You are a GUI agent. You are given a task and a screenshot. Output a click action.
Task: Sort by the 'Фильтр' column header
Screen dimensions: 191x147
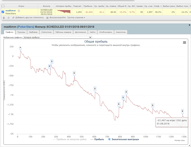tap(47, 6)
